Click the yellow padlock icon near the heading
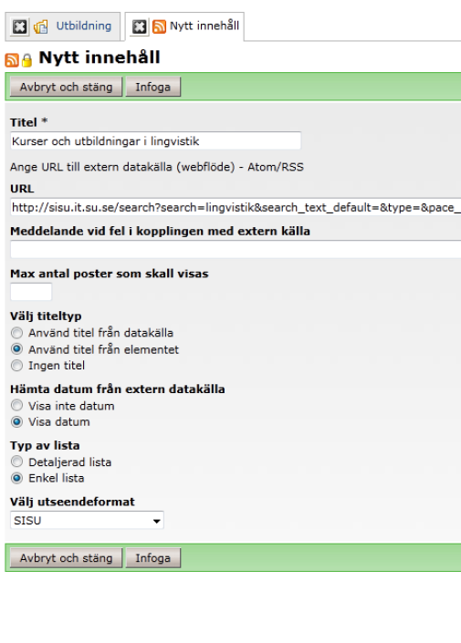This screenshot has width=461, height=643. [x=26, y=60]
